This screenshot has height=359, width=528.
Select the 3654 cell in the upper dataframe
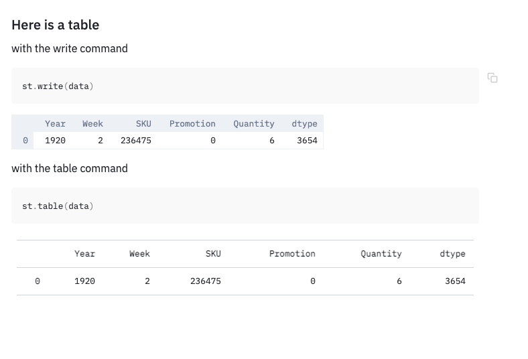307,141
